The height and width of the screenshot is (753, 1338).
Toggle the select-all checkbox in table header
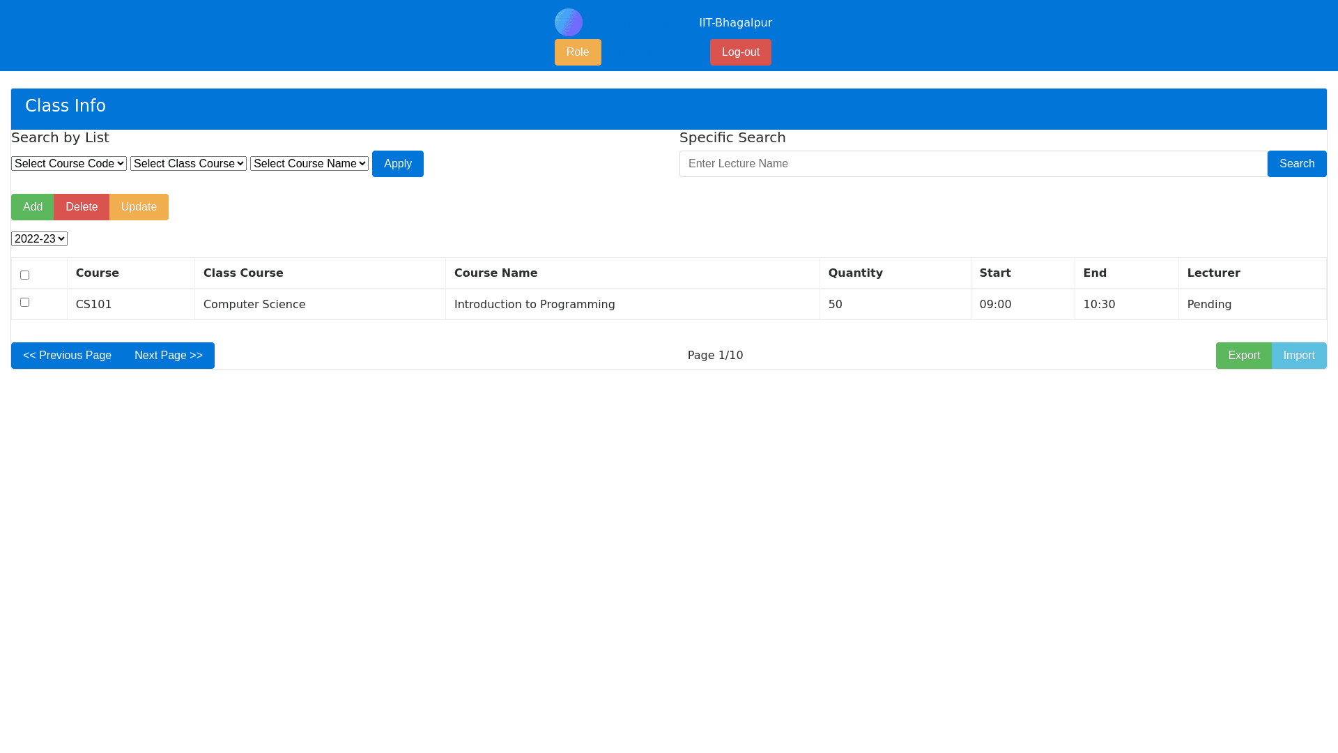click(25, 275)
